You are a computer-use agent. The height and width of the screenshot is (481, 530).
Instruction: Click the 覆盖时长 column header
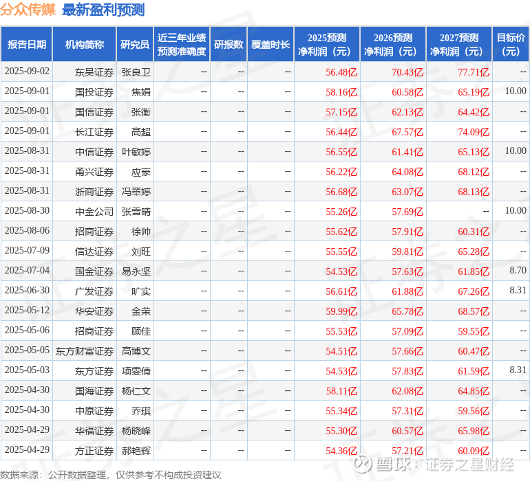click(x=271, y=44)
